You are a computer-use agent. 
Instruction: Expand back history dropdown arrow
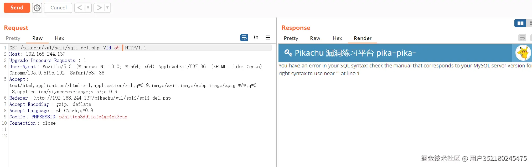[88, 8]
